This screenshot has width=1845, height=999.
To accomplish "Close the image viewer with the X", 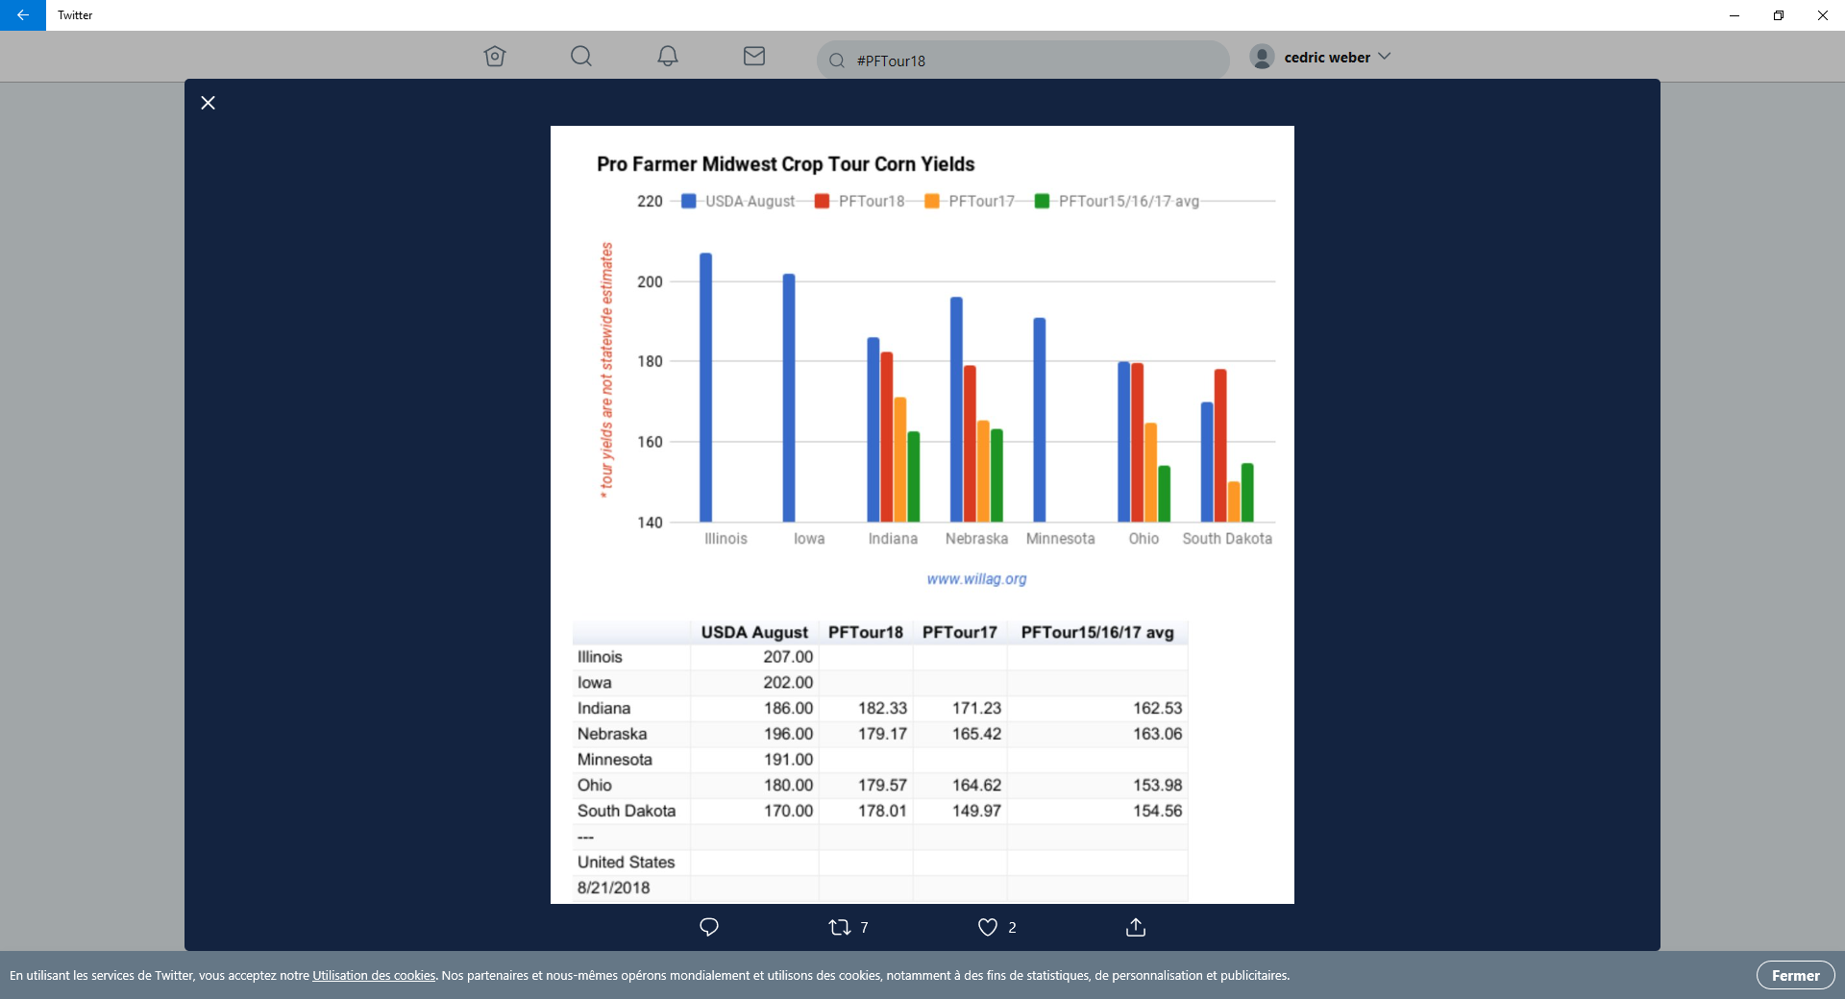I will click(208, 103).
